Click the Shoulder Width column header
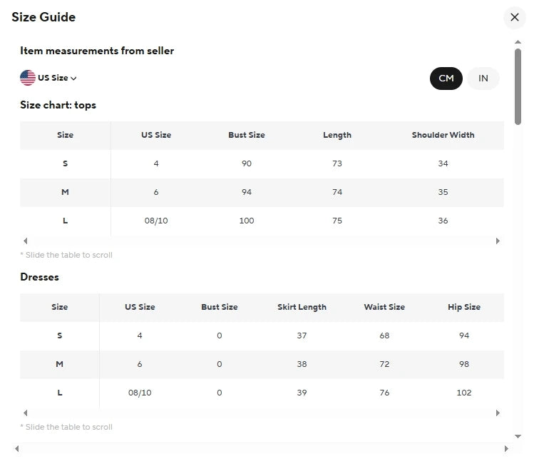 click(443, 135)
